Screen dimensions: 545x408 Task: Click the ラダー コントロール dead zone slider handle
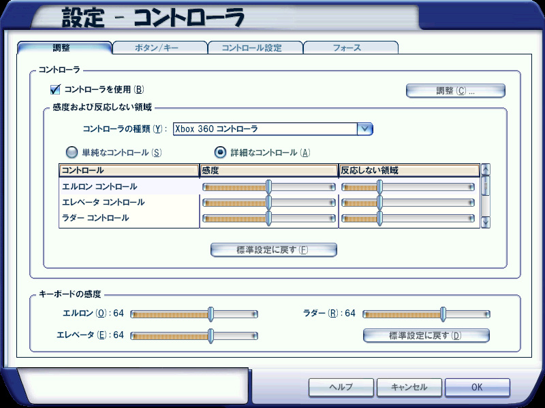[x=379, y=218]
